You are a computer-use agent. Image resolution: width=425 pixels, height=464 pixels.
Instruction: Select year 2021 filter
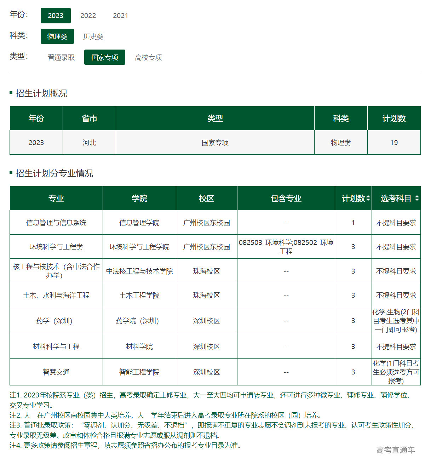(x=121, y=16)
